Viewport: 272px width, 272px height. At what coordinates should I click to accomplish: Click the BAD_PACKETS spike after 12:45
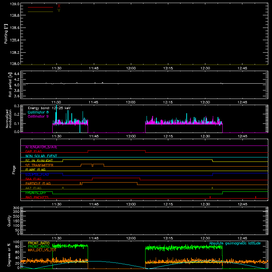pyautogui.click(x=256, y=197)
